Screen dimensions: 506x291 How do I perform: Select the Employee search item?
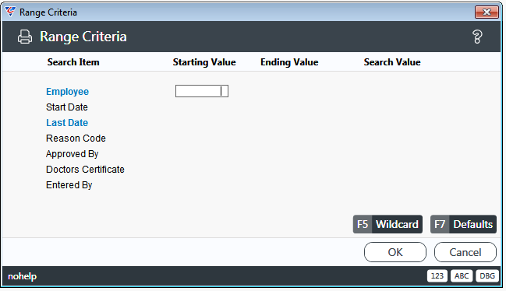(x=68, y=91)
